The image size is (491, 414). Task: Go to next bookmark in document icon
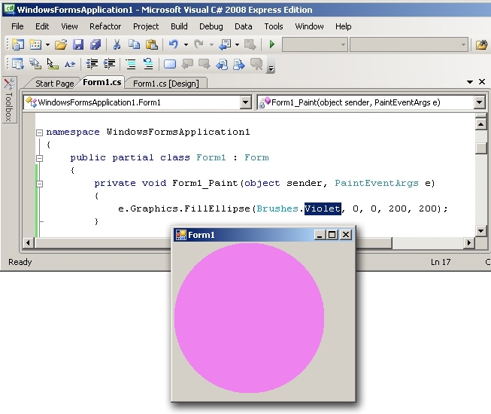(x=239, y=64)
